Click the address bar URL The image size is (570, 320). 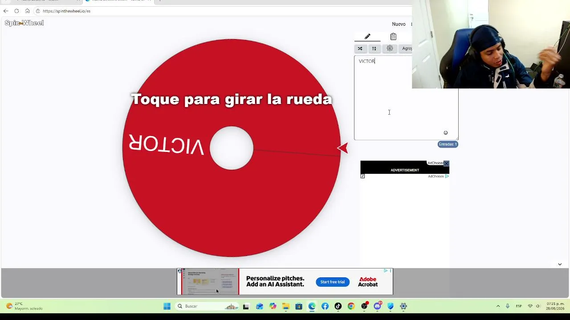pyautogui.click(x=66, y=11)
